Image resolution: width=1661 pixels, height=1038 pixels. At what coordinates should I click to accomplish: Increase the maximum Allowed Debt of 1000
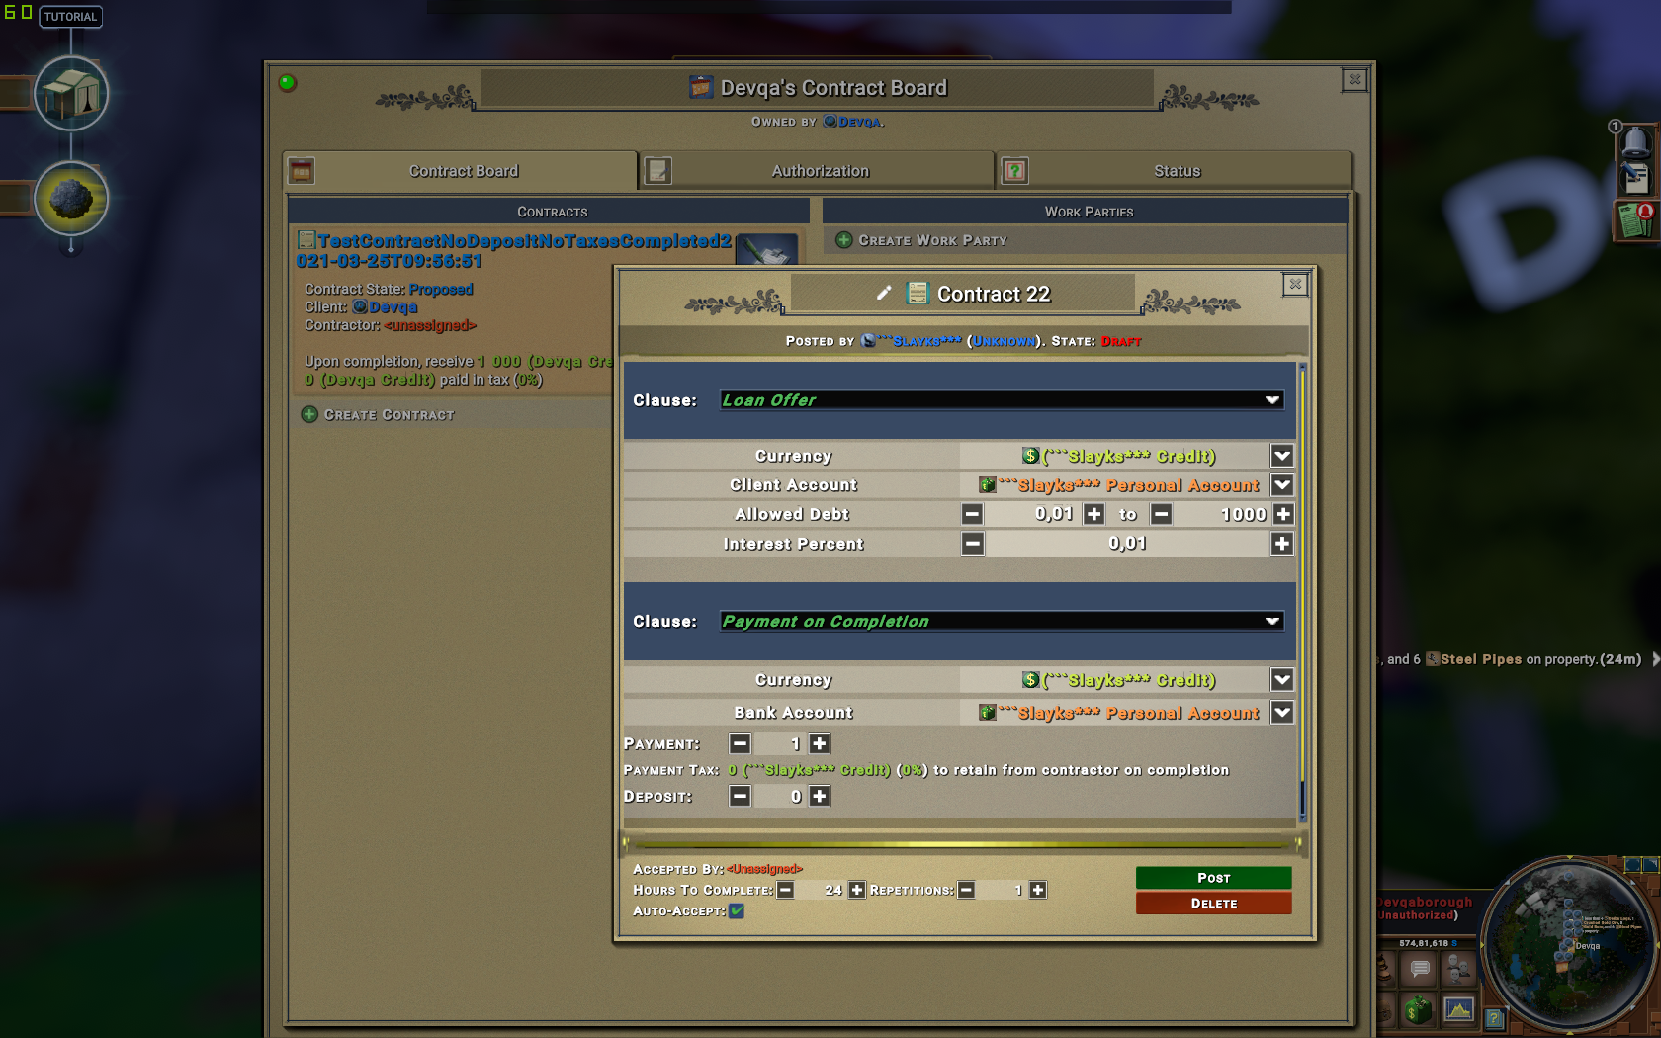(x=1283, y=514)
